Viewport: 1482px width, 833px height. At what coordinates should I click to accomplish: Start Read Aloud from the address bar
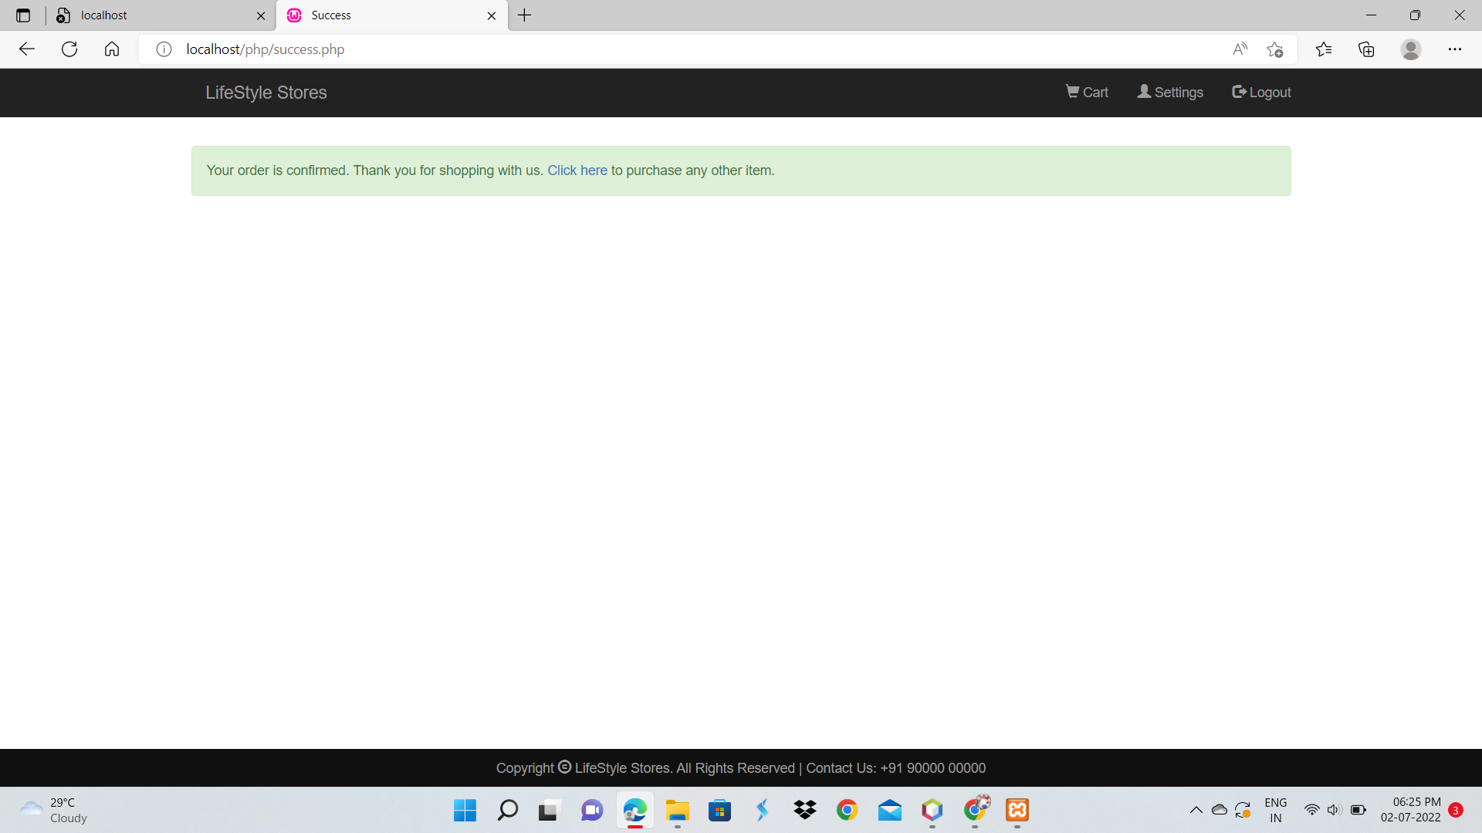[x=1240, y=49]
